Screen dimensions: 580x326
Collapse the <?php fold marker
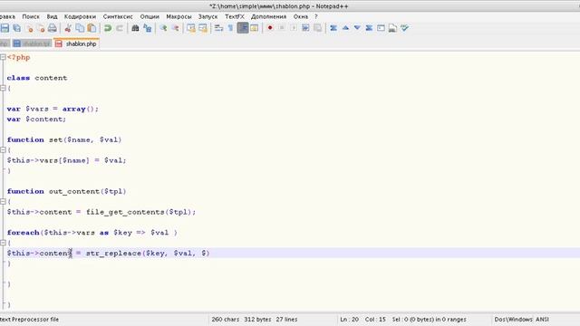[3, 57]
